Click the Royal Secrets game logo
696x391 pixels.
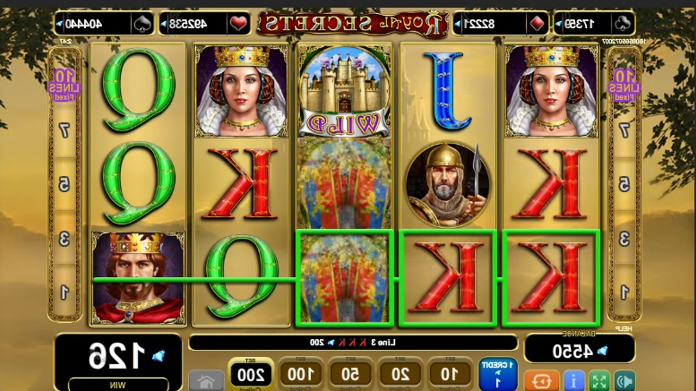click(x=352, y=23)
